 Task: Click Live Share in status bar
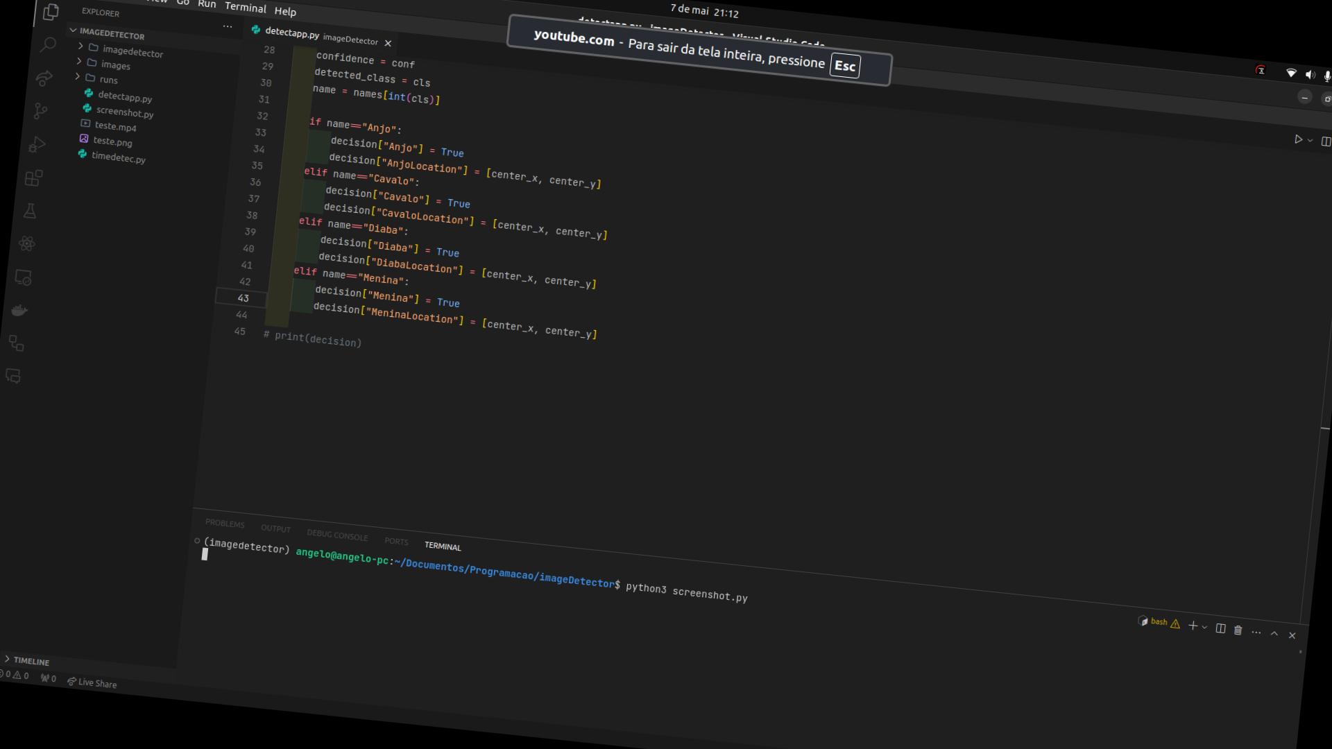click(x=92, y=682)
